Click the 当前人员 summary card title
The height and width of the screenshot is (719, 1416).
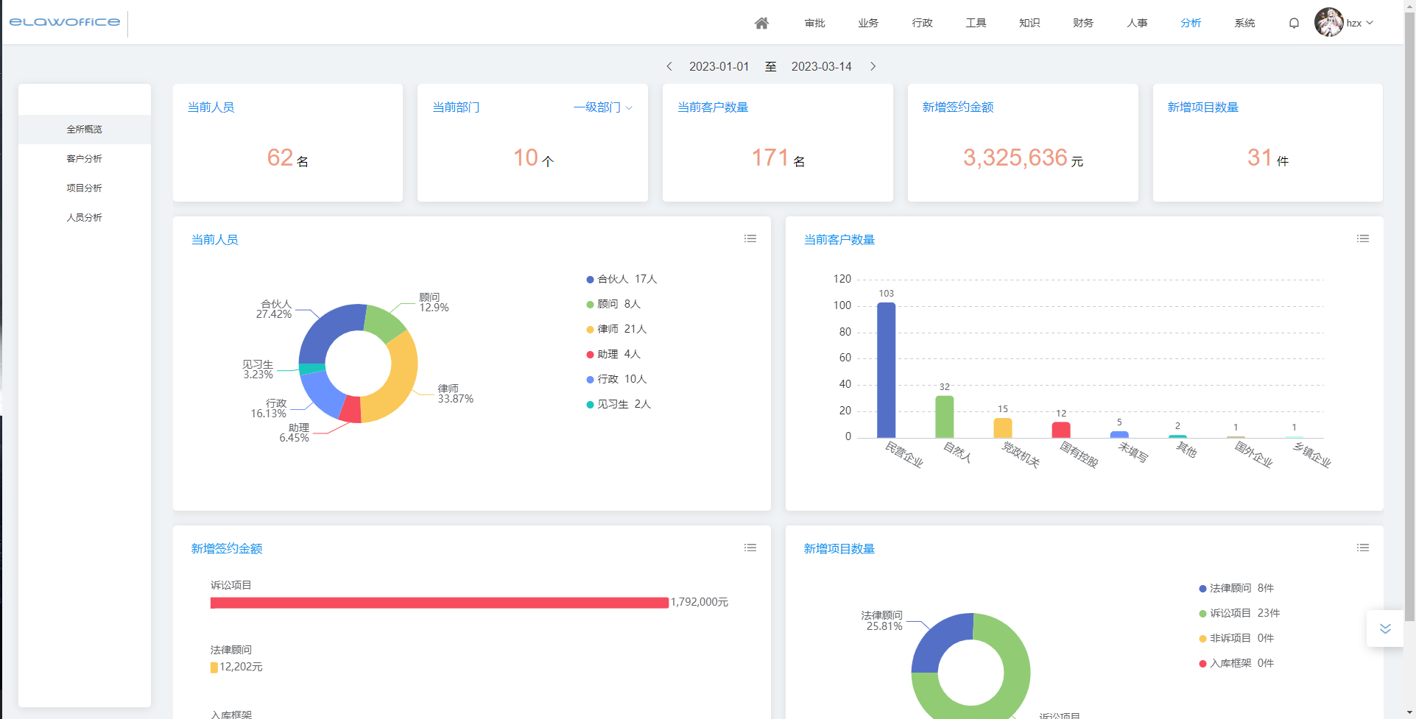point(211,107)
